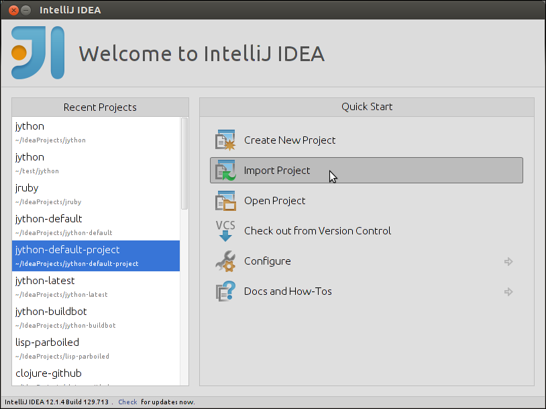Click the Docs and How-Tos question mark icon
Screen dimensions: 546x409
tap(225, 291)
